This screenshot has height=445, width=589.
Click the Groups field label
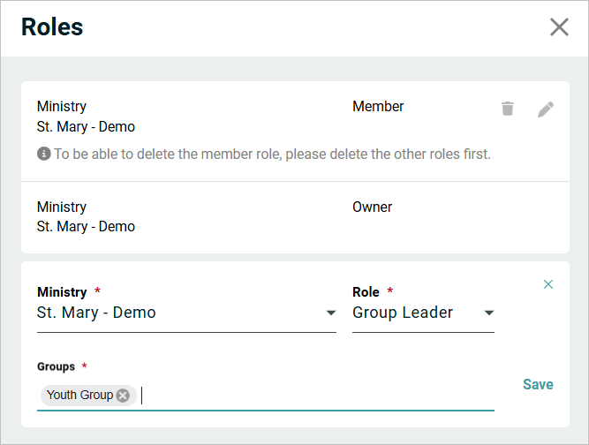[56, 366]
